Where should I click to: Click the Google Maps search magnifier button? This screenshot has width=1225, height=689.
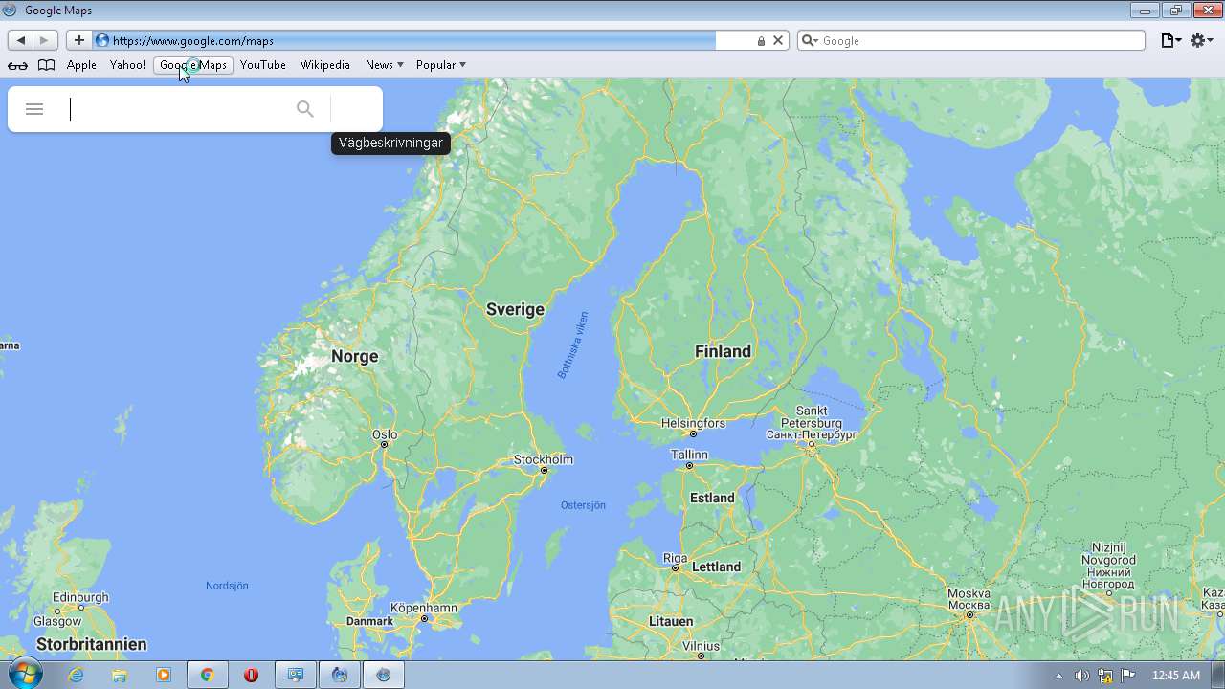(305, 109)
